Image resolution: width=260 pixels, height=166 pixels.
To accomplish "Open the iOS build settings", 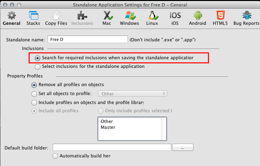I will pyautogui.click(x=175, y=18).
